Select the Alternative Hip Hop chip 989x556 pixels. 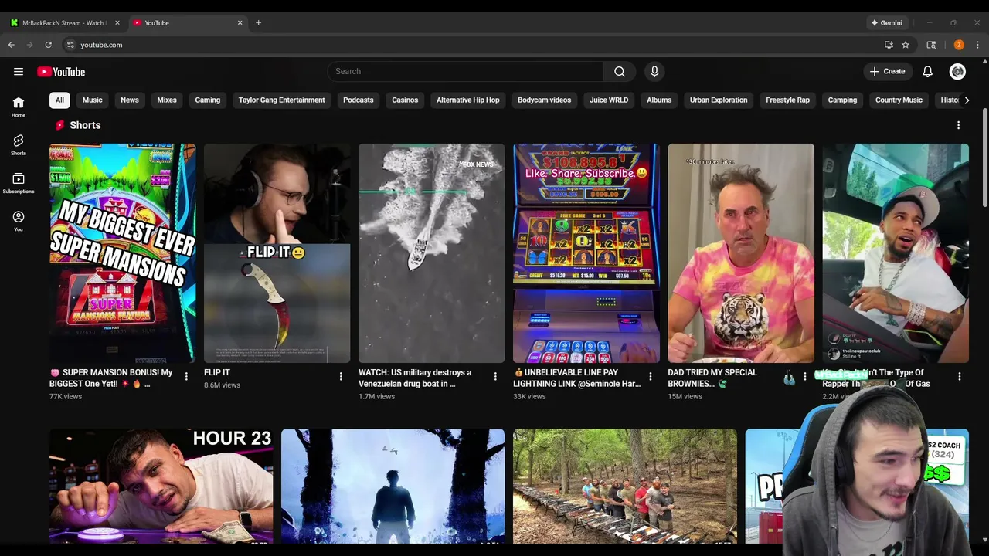[x=467, y=100]
